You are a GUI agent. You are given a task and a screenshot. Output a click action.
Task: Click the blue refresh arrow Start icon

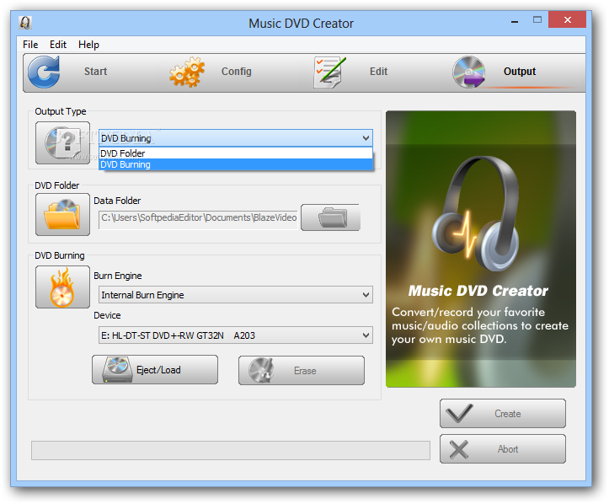pos(44,72)
